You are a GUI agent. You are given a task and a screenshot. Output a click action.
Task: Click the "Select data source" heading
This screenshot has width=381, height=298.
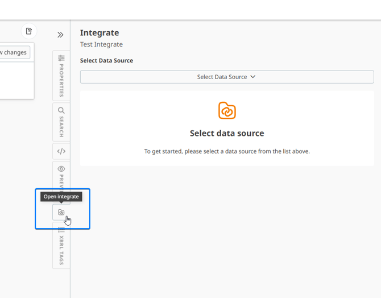pos(227,133)
